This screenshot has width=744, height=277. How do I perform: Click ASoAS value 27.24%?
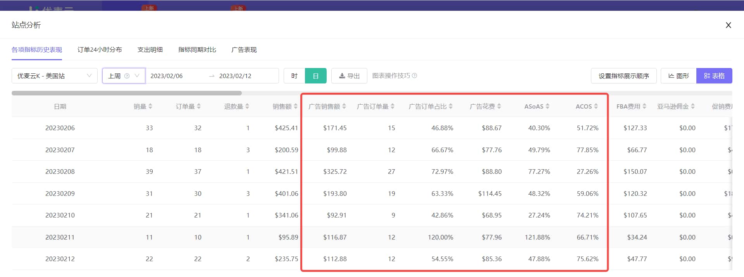coord(539,215)
